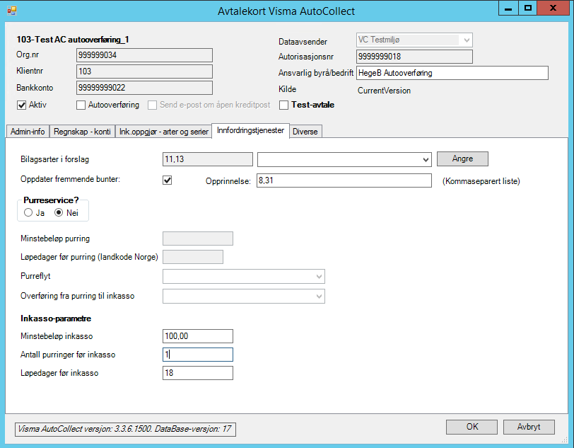
Task: Click the CurrentVersion Kilde text
Action: click(x=384, y=91)
